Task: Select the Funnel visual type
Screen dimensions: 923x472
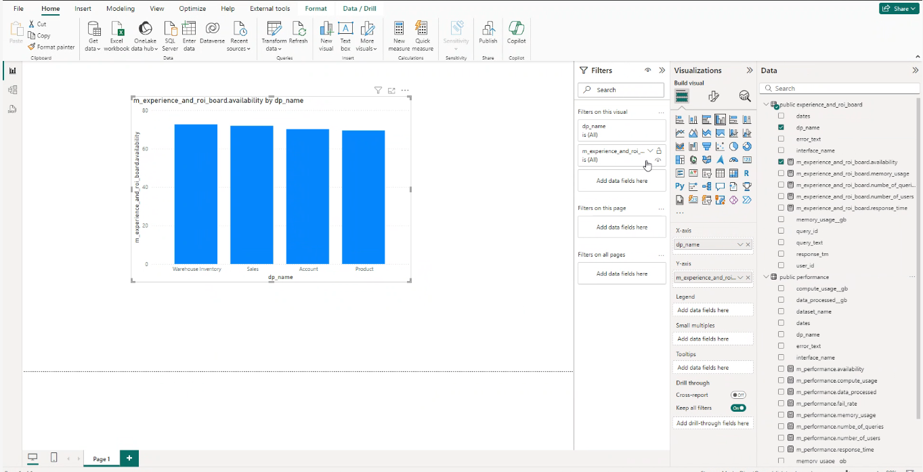Action: point(706,146)
